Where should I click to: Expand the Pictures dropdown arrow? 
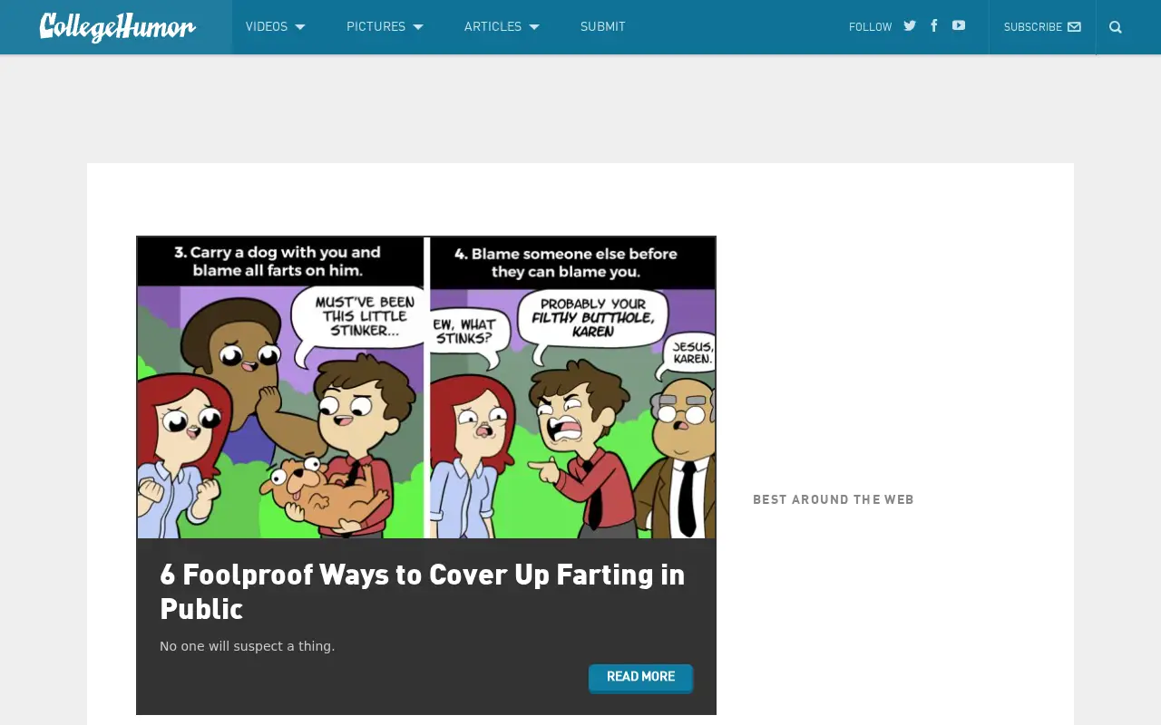click(x=418, y=27)
